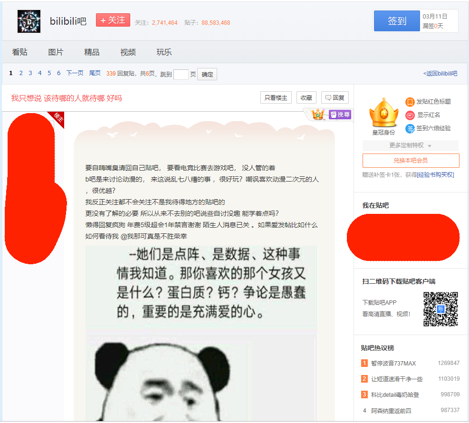
Task: Go to 下一页 next page link
Action: 75,73
